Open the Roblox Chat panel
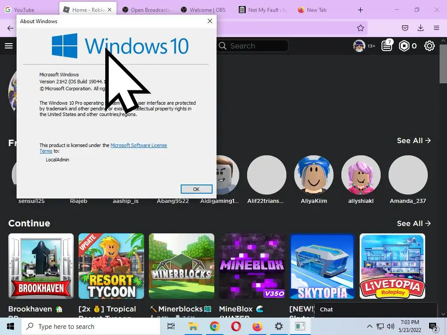This screenshot has height=335, width=447. (x=376, y=310)
